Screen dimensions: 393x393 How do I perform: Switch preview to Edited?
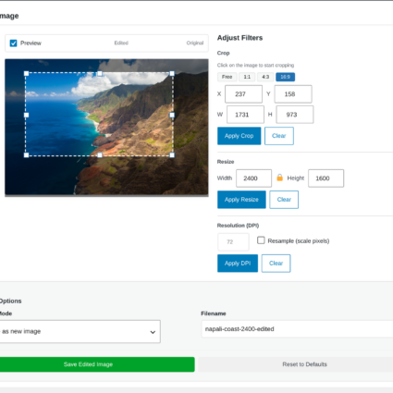[121, 43]
